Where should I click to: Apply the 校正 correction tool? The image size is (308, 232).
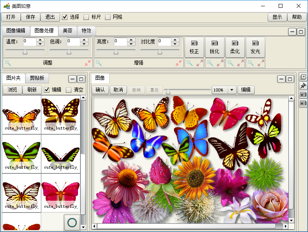pyautogui.click(x=194, y=47)
